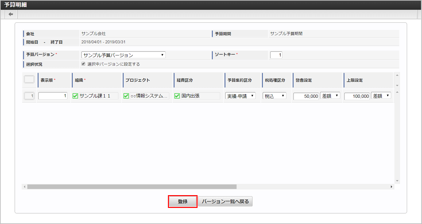Image resolution: width=422 pixels, height=224 pixels.
Task: Click the サンプル会社 company value
Action: 94,34
